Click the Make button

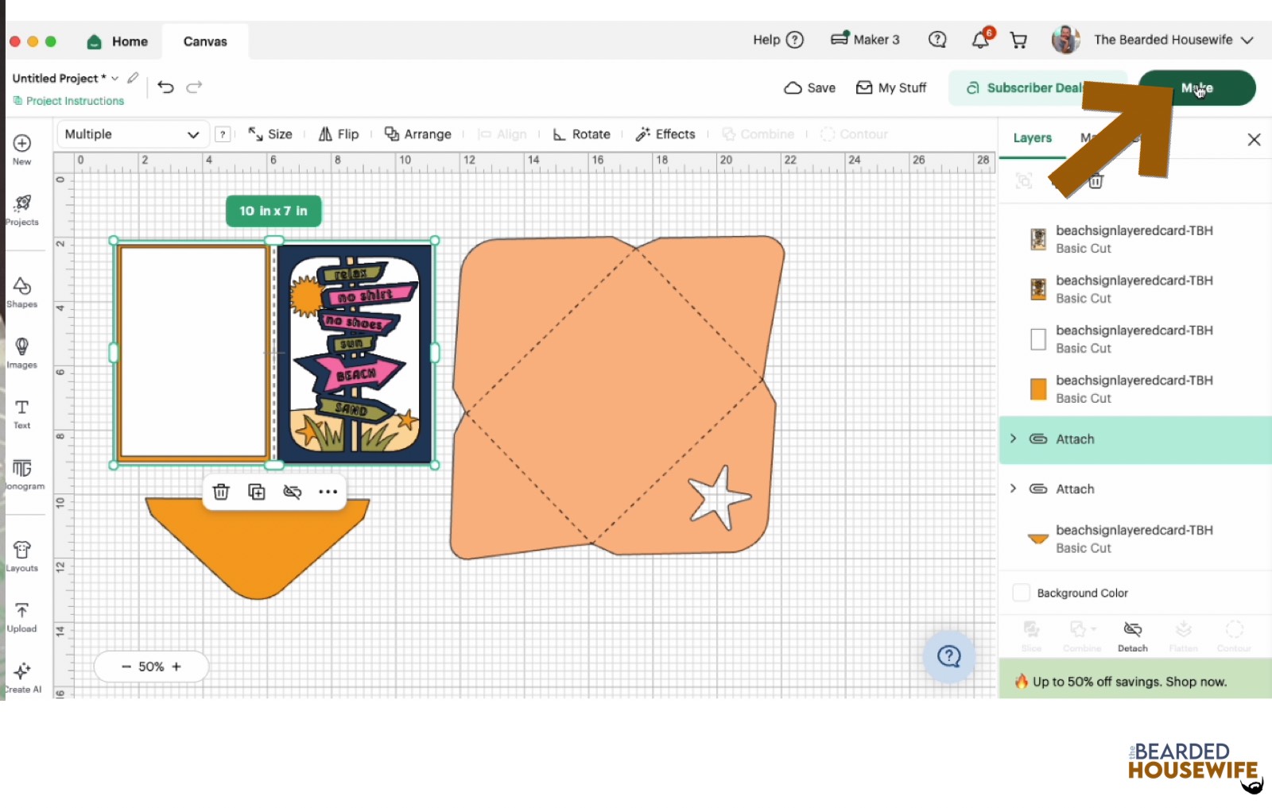pos(1197,87)
